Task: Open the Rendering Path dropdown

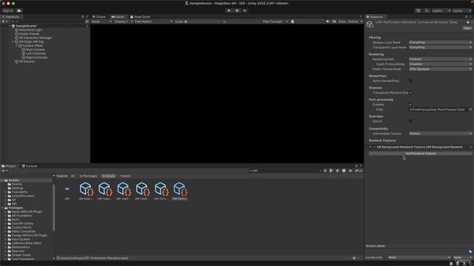Action: click(440, 59)
